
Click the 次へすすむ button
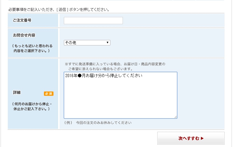tap(191, 138)
